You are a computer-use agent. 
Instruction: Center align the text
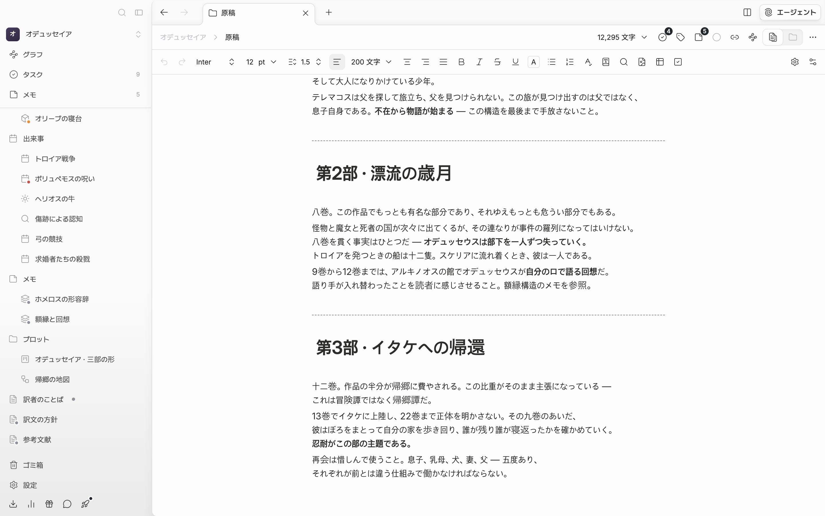(x=407, y=62)
